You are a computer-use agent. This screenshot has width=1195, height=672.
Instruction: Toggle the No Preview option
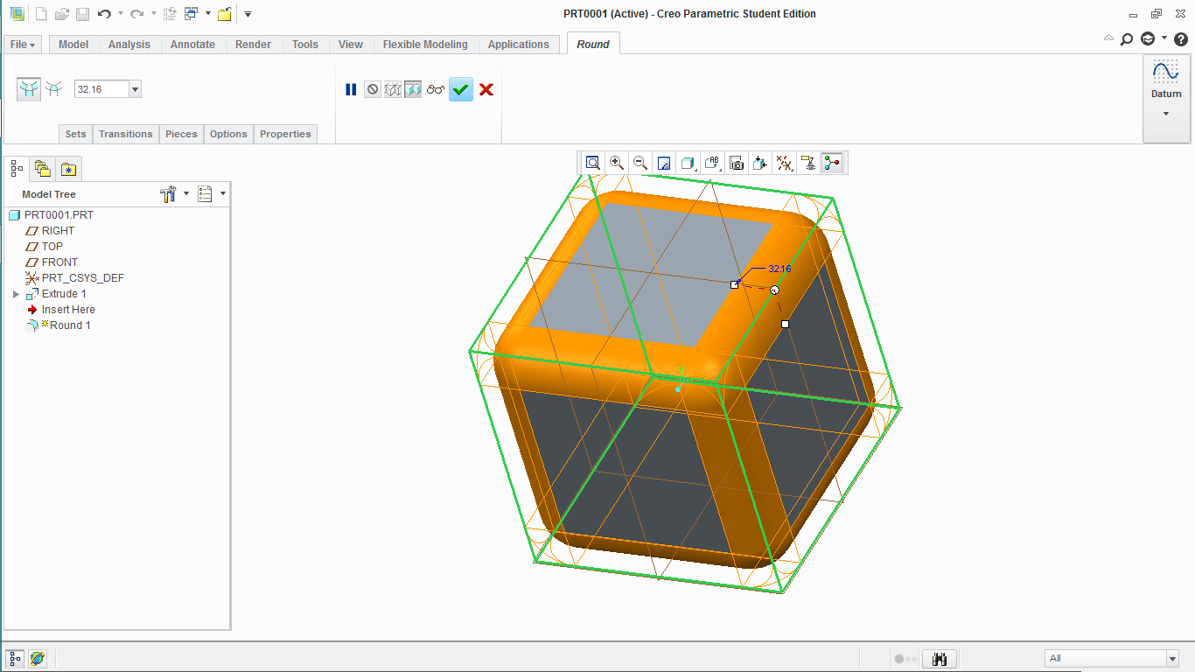pyautogui.click(x=373, y=89)
